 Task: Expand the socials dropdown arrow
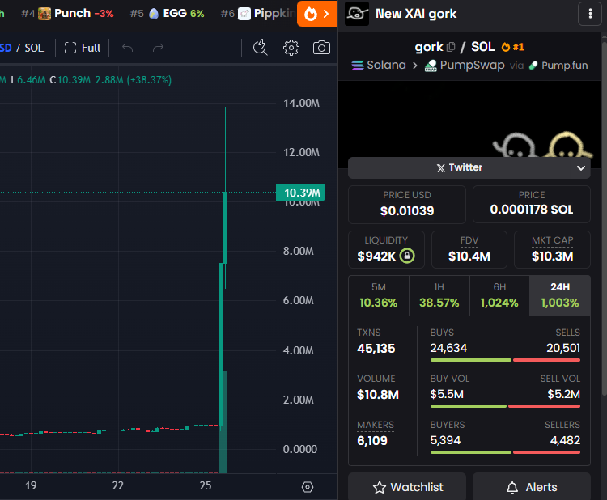[x=580, y=168]
